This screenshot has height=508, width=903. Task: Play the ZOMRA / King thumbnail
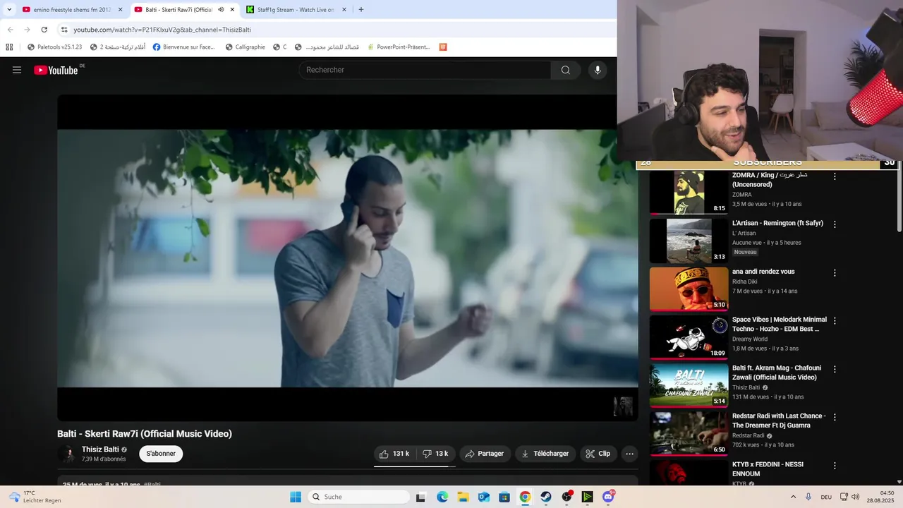(x=689, y=193)
